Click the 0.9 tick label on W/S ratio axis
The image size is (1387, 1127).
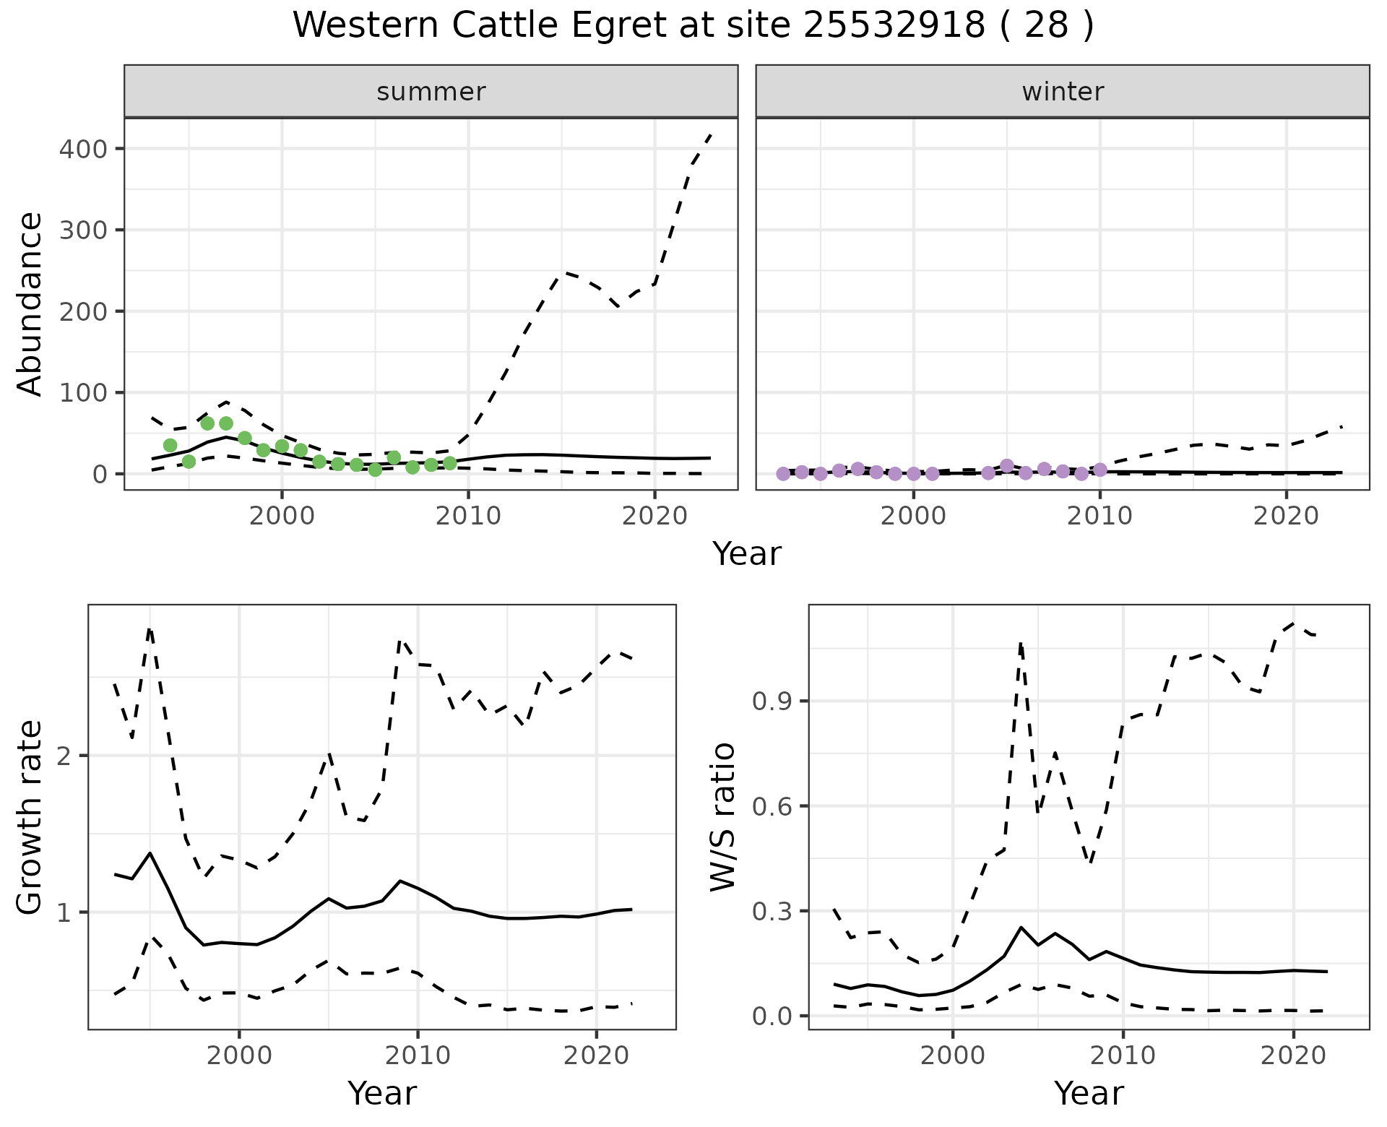pos(772,701)
